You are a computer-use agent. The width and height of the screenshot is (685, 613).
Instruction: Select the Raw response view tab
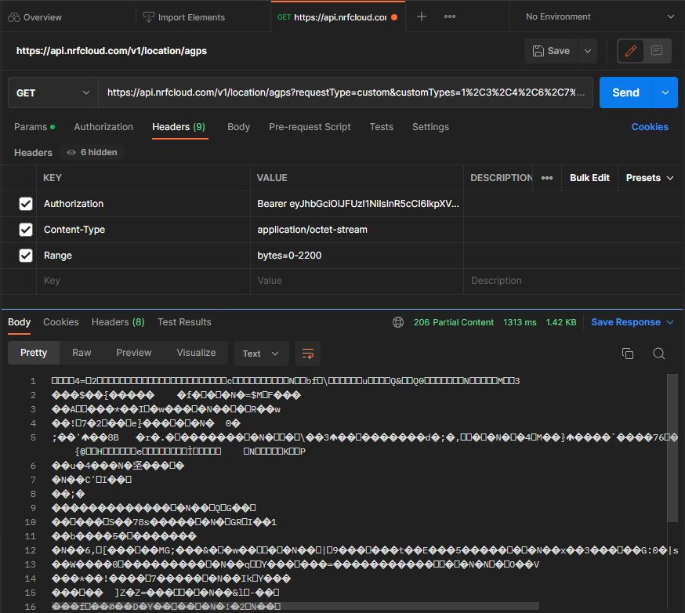82,353
